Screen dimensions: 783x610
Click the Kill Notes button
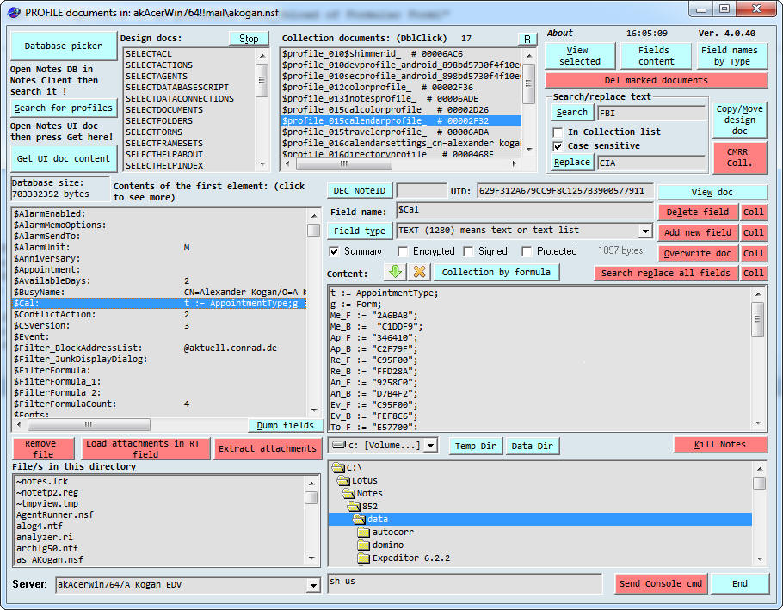pyautogui.click(x=719, y=444)
